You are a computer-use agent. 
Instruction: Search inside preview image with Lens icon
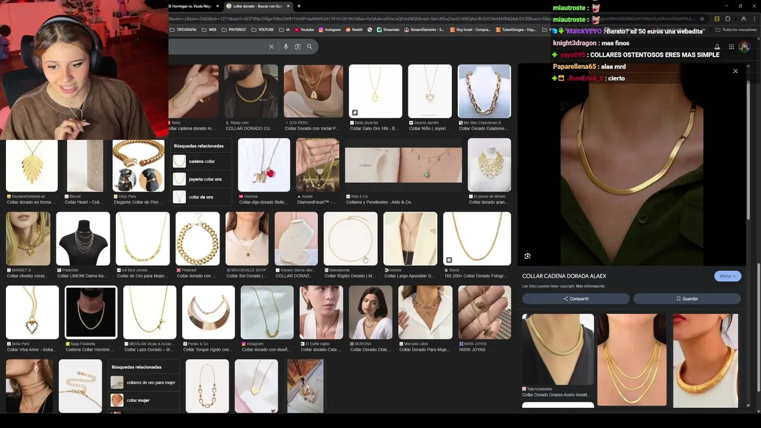[x=527, y=256]
